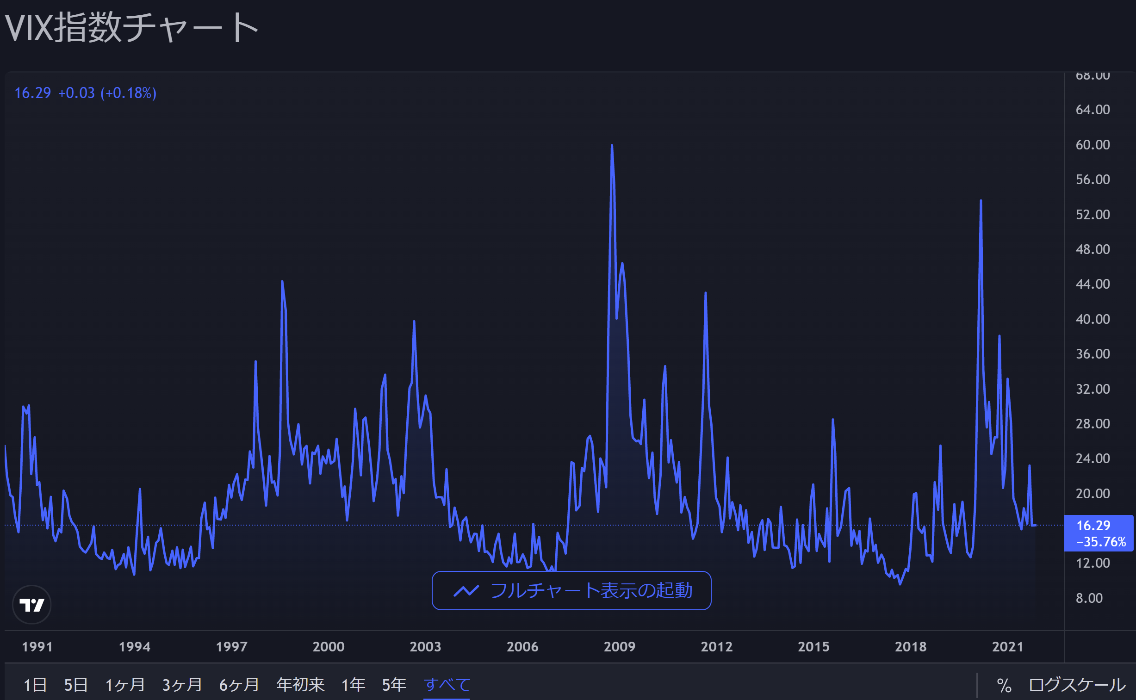Click the 2009 label on time axis
1136x700 pixels.
(x=620, y=647)
